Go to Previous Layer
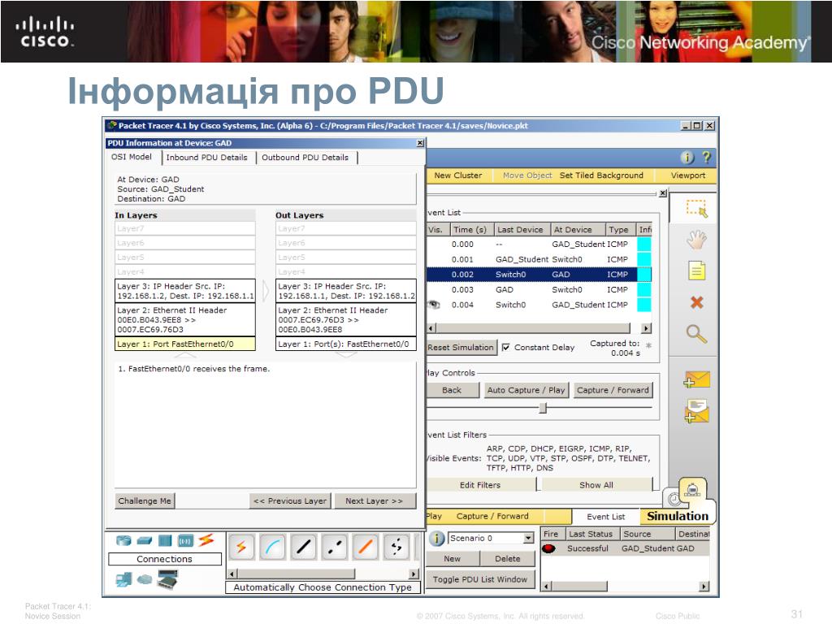The height and width of the screenshot is (624, 832). 290,500
